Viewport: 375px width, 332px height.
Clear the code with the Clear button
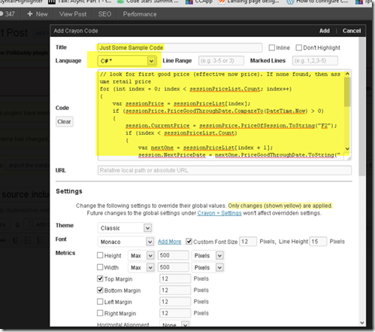65,121
